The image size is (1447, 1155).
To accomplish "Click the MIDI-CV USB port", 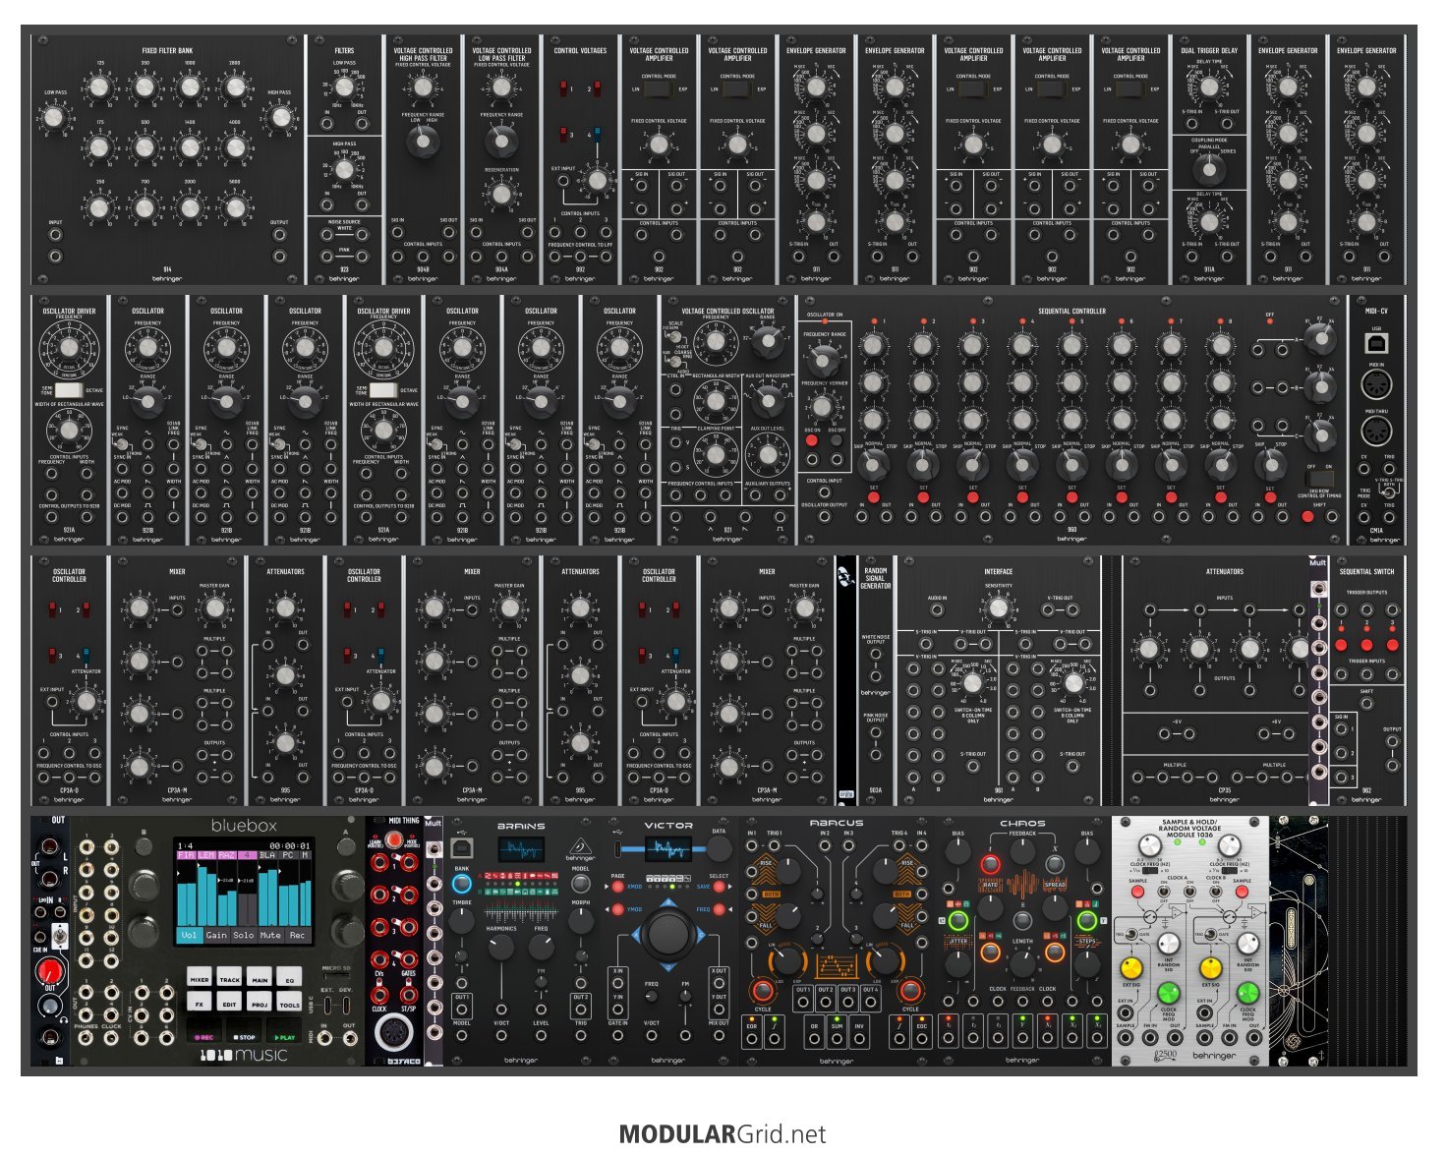I will coord(1376,342).
